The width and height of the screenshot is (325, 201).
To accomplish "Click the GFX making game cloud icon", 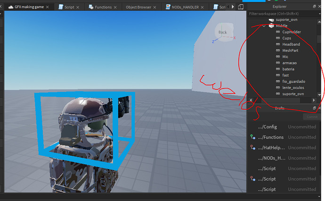I will click(x=10, y=7).
